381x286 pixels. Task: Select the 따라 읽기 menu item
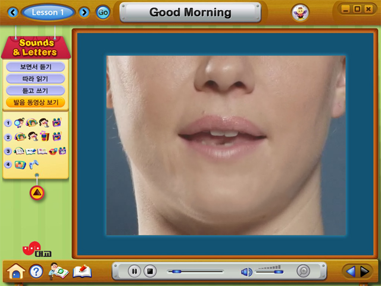click(35, 79)
